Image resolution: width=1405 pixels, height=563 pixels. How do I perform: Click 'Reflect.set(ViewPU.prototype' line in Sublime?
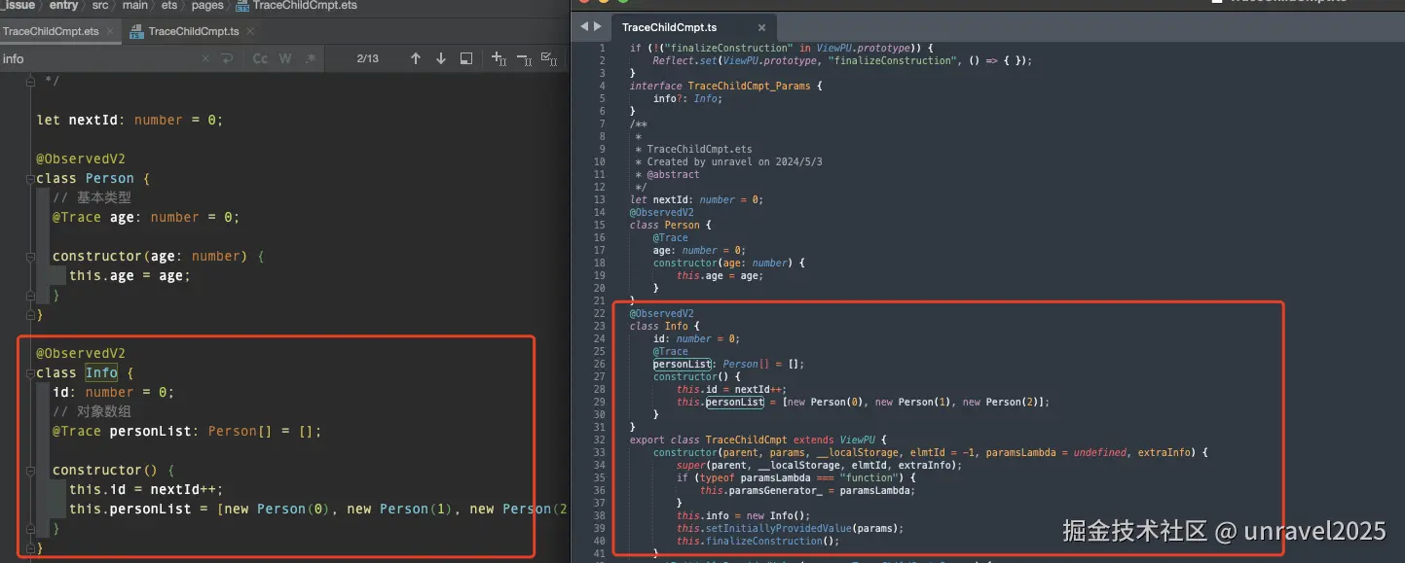[x=842, y=61]
